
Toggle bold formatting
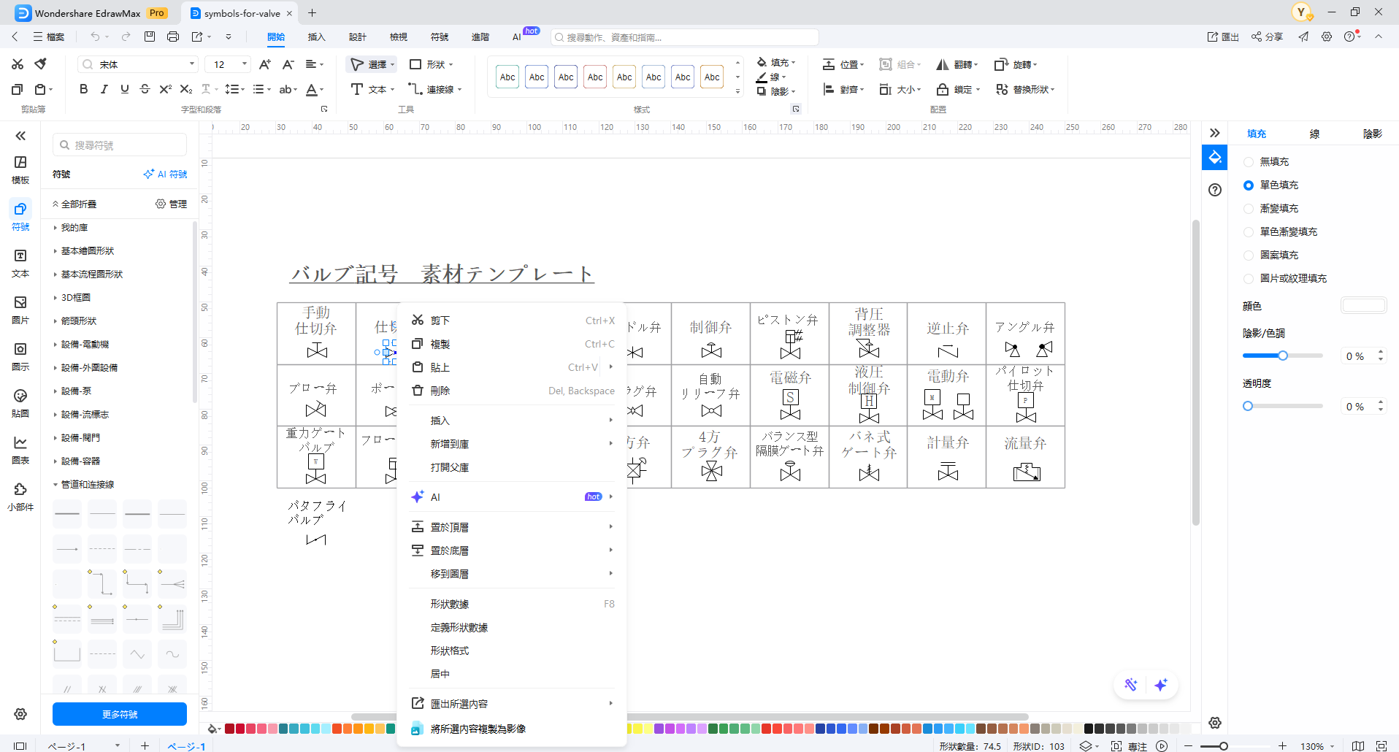tap(83, 88)
